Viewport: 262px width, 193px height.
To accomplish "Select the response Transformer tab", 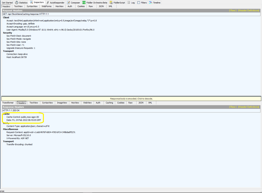I will pyautogui.click(x=8, y=103).
